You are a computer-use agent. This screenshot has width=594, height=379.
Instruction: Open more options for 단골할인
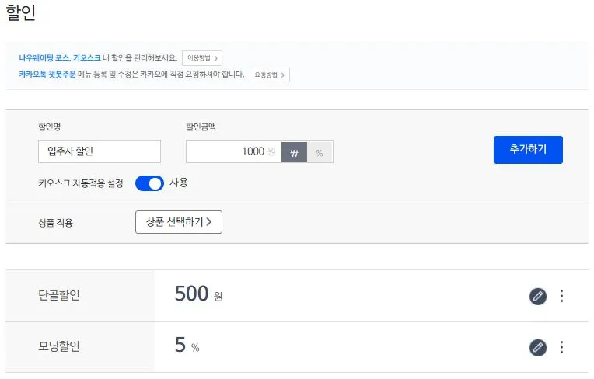point(562,296)
